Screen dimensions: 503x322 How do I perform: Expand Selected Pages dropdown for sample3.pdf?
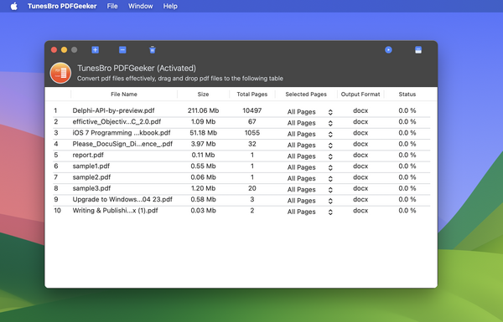tap(309, 190)
